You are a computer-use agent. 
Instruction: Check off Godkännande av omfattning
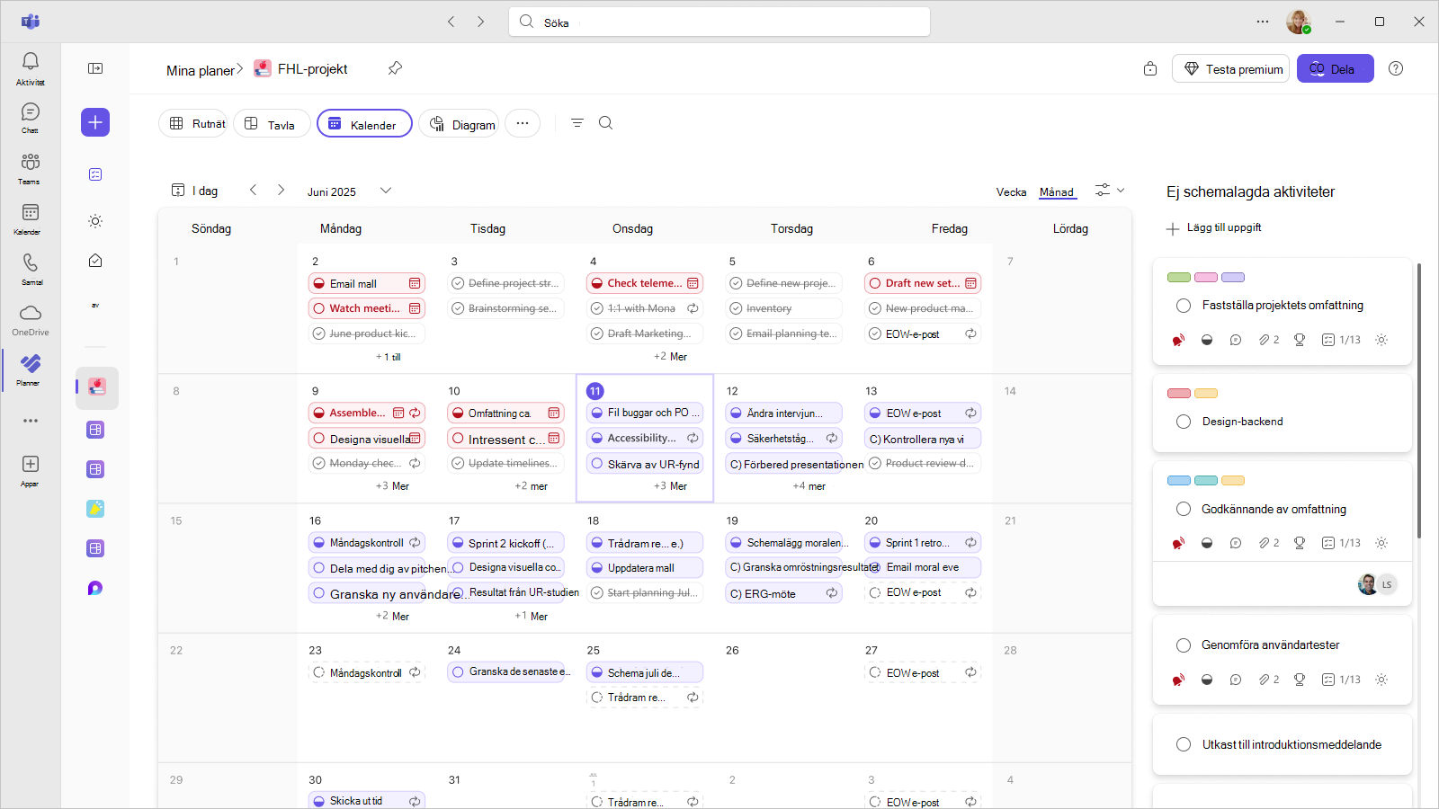click(1184, 509)
